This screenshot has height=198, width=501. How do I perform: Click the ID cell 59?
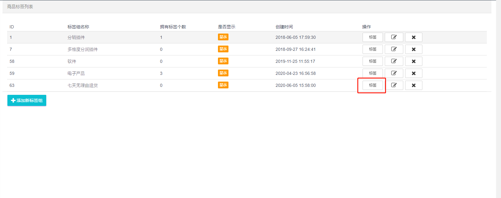12,73
